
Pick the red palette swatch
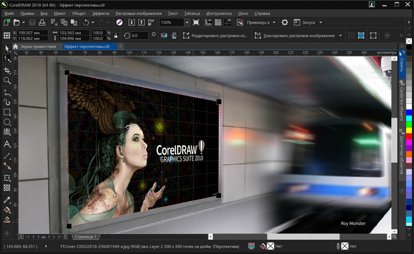point(409,136)
